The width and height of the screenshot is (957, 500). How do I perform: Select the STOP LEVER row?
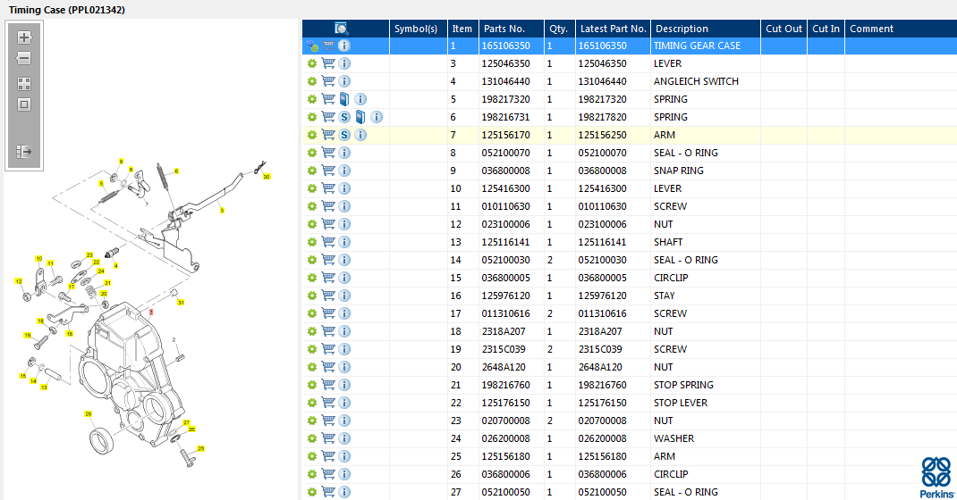[680, 403]
